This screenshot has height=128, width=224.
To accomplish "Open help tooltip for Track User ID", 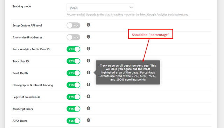I will [89, 61].
